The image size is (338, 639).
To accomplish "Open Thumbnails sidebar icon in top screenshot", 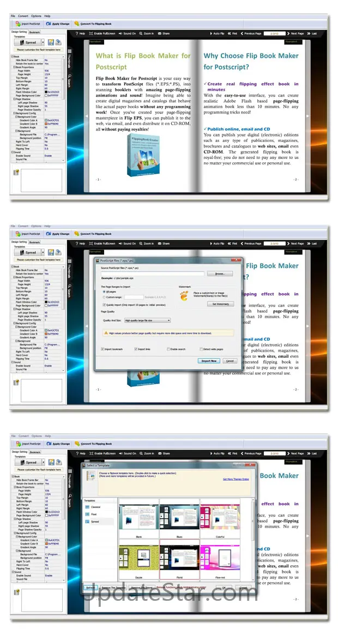I will click(70, 51).
